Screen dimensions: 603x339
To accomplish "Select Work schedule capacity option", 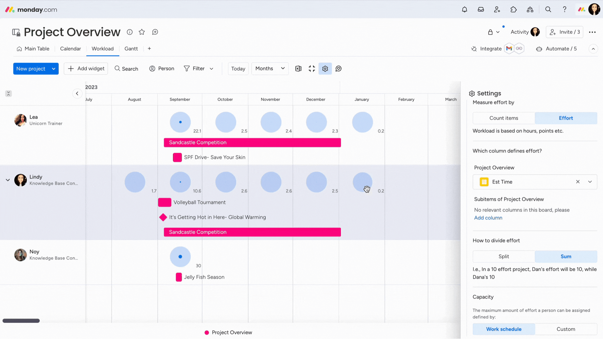I will coord(504,329).
